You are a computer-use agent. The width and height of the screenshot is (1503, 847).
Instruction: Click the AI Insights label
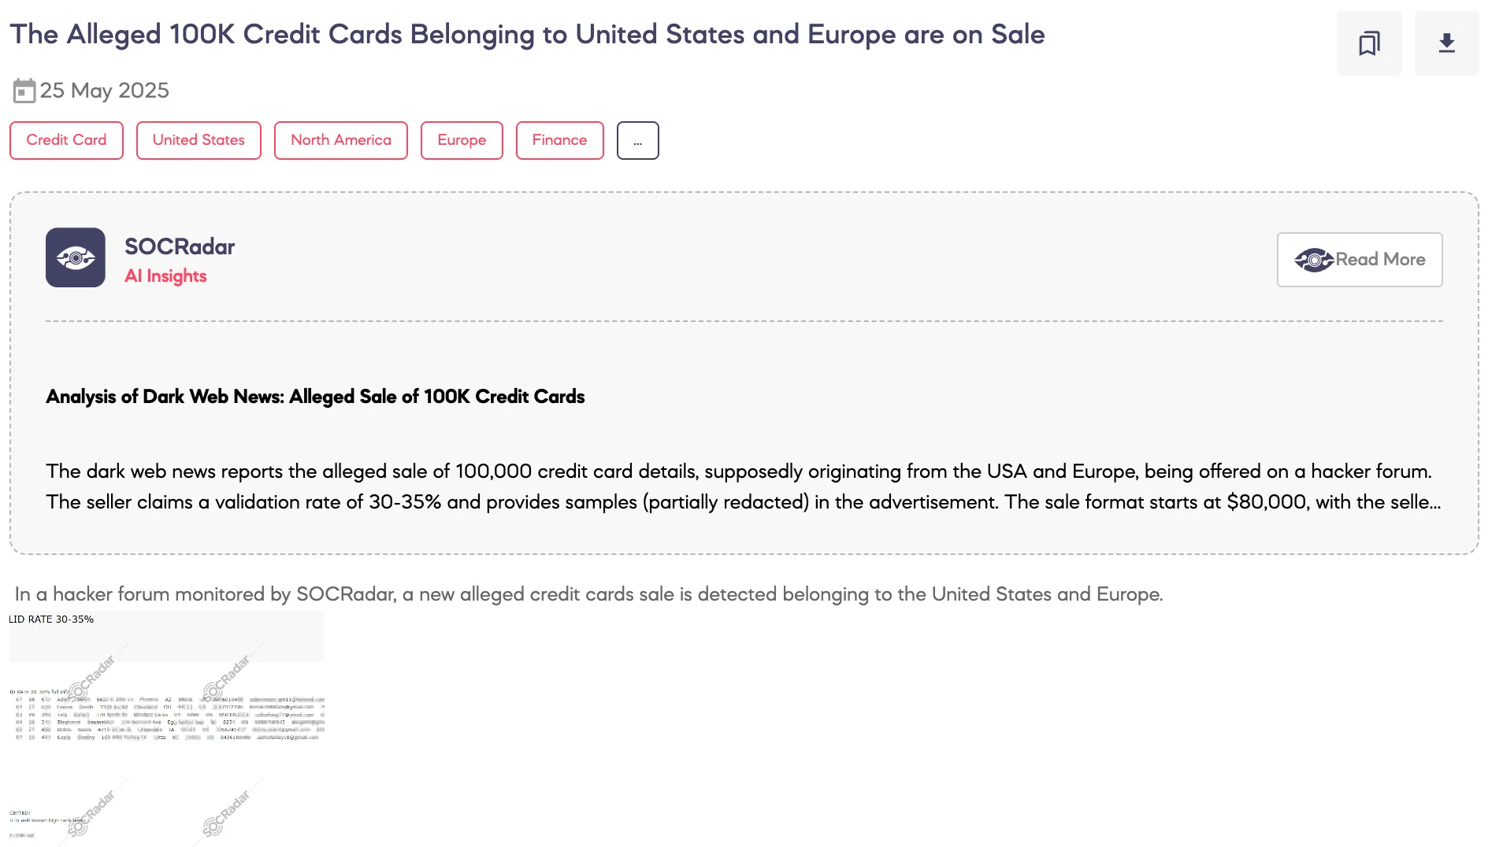click(165, 276)
